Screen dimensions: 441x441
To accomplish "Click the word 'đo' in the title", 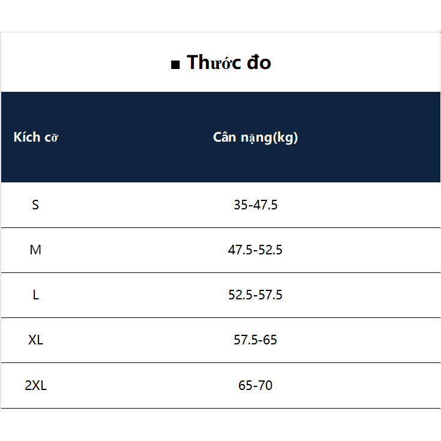I will (x=258, y=62).
